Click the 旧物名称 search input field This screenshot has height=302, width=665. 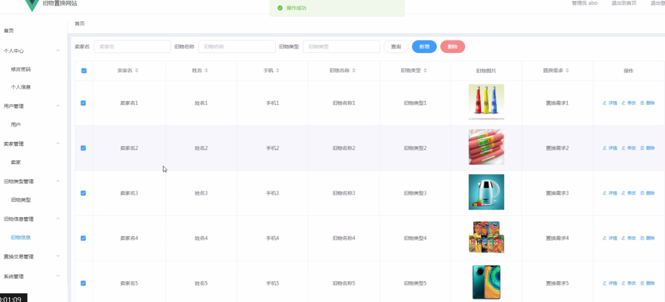(237, 47)
